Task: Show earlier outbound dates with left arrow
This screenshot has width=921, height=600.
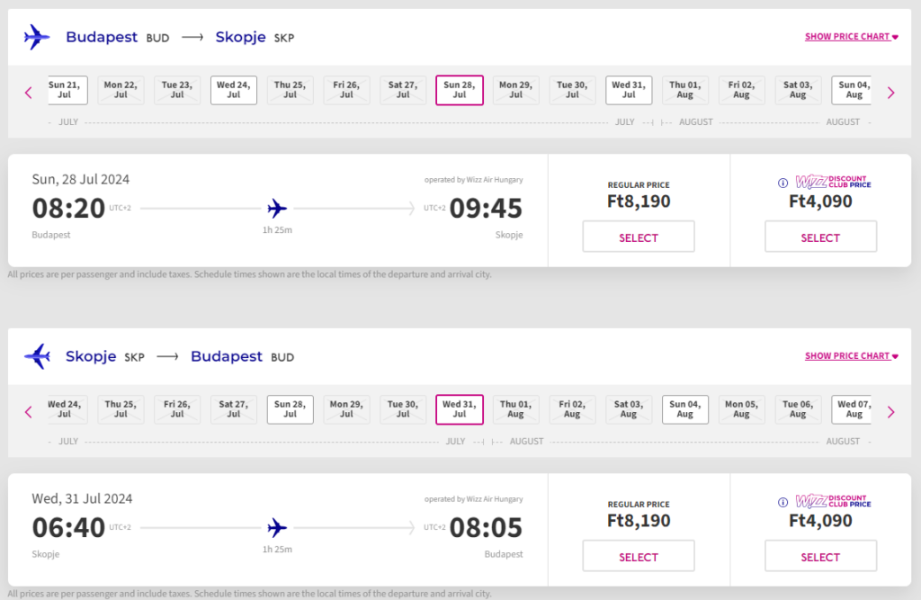Action: coord(28,93)
